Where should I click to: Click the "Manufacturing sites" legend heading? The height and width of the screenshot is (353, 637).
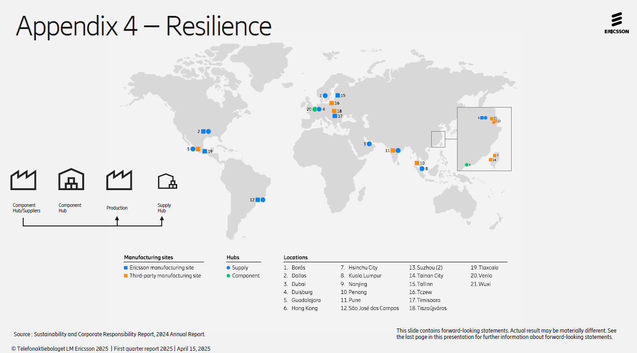(x=149, y=258)
